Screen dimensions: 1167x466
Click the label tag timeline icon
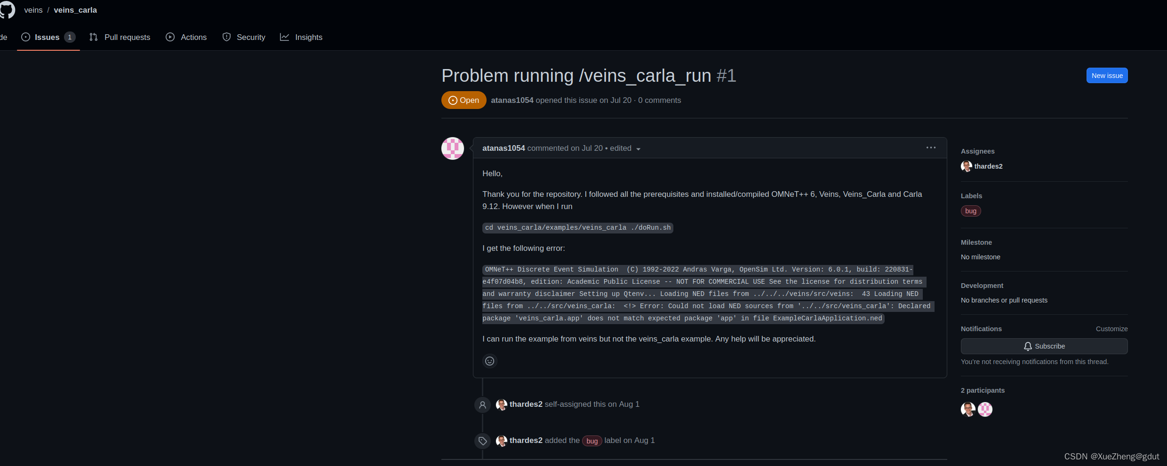[482, 441]
